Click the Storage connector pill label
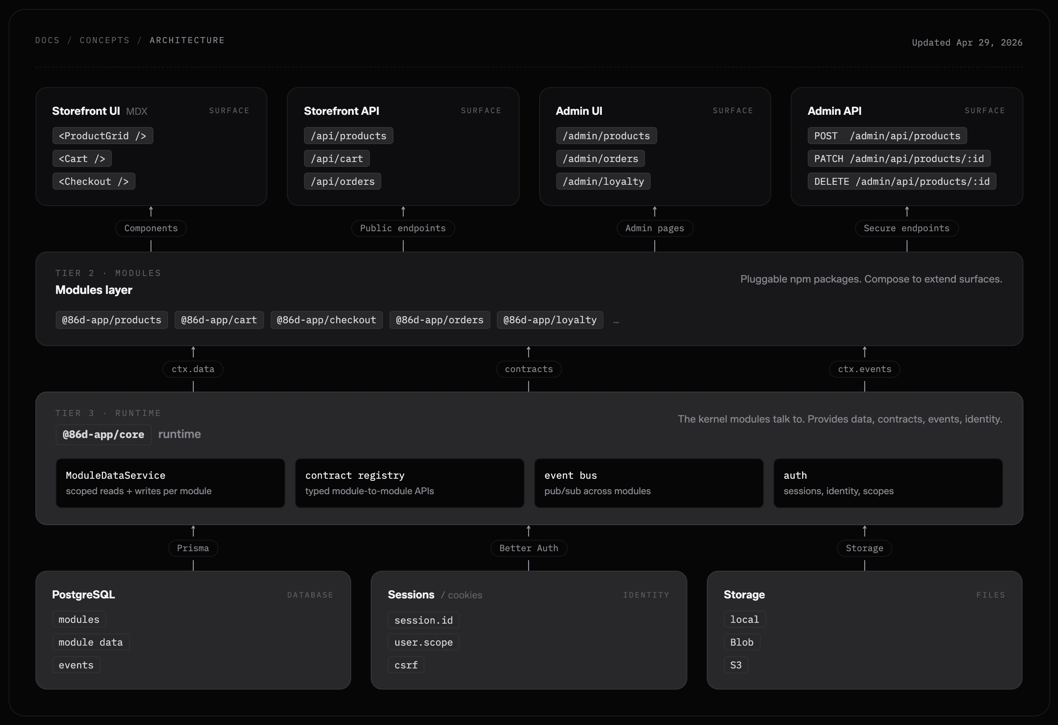 pyautogui.click(x=865, y=548)
